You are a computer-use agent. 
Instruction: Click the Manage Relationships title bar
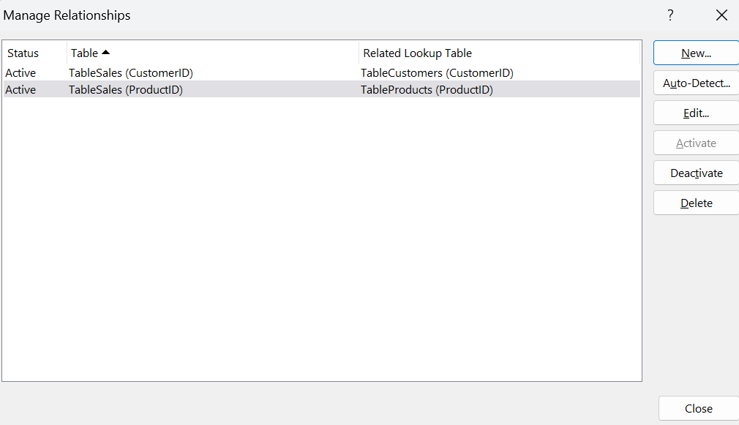tap(293, 15)
